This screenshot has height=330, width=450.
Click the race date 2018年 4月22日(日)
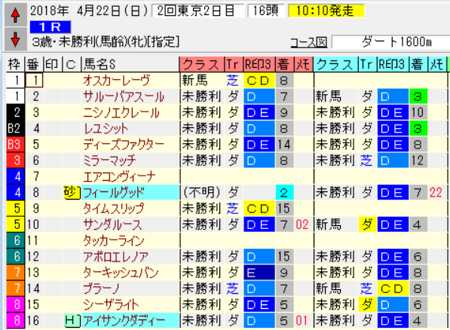click(89, 11)
